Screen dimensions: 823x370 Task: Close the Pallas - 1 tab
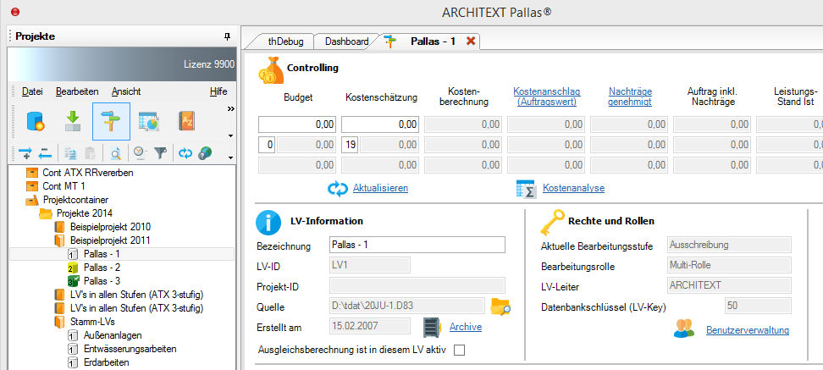[x=471, y=41]
